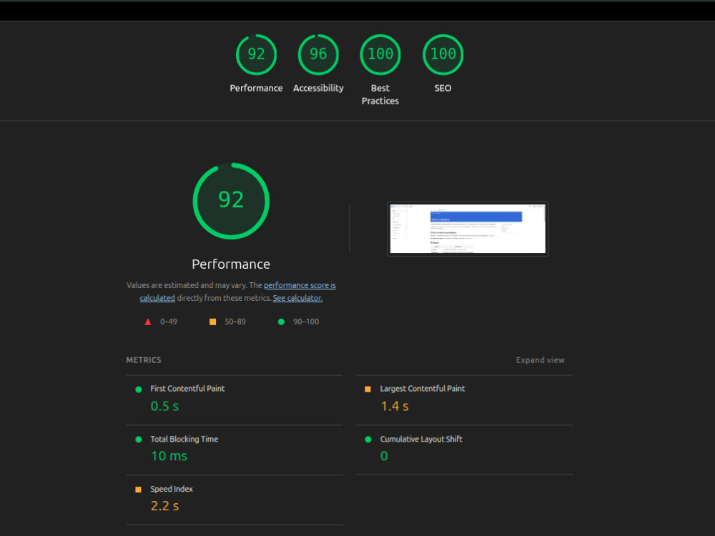Click orange square beside Largest Contentful Paint
This screenshot has width=715, height=536.
coord(368,389)
